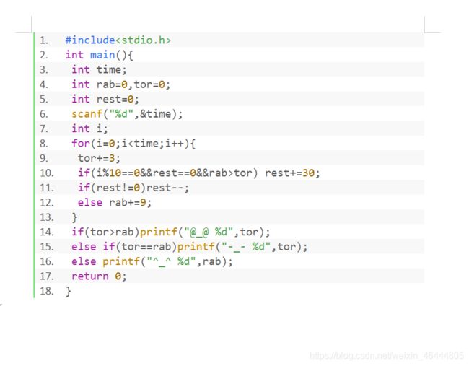The width and height of the screenshot is (469, 366).
Task: Click the line 'return 0;'
Action: (99, 276)
